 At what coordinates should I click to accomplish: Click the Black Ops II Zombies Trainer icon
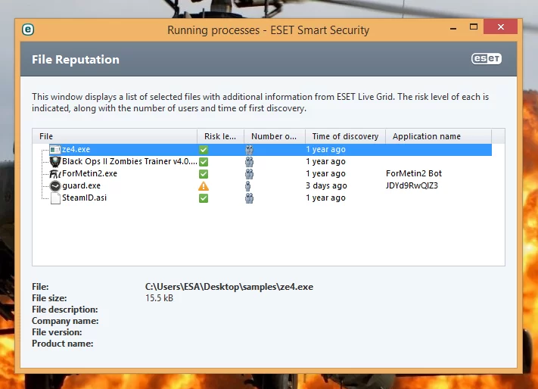(55, 161)
